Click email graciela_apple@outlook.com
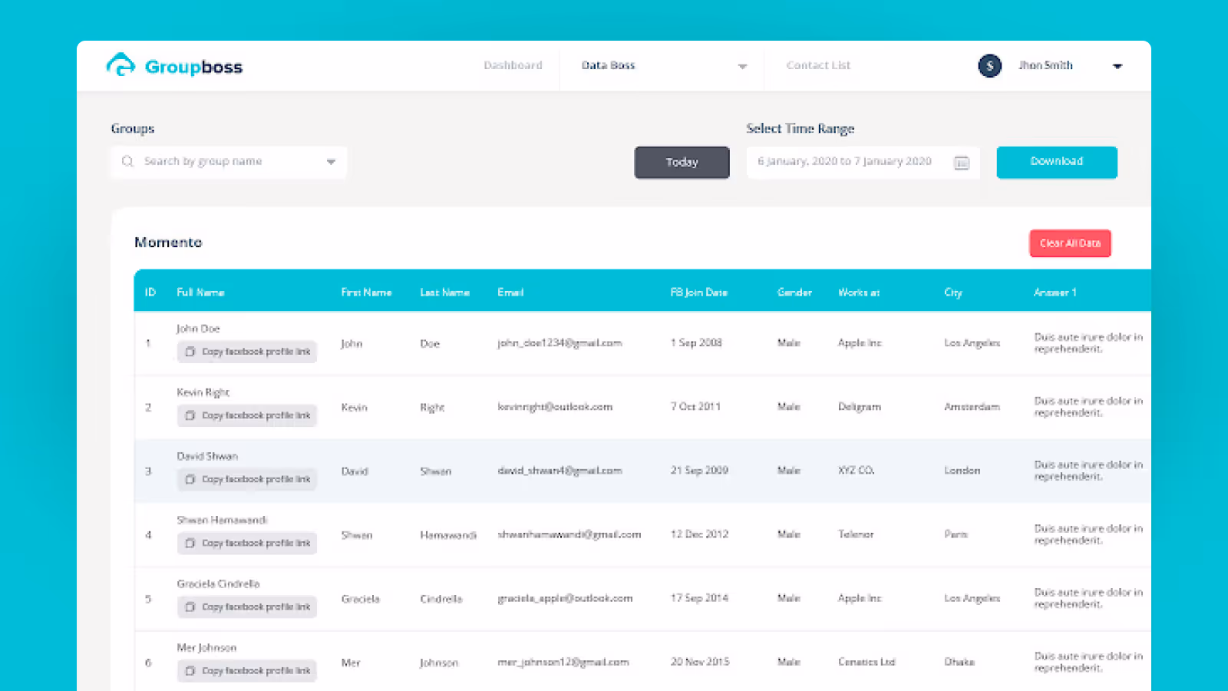This screenshot has height=691, width=1228. pos(565,598)
